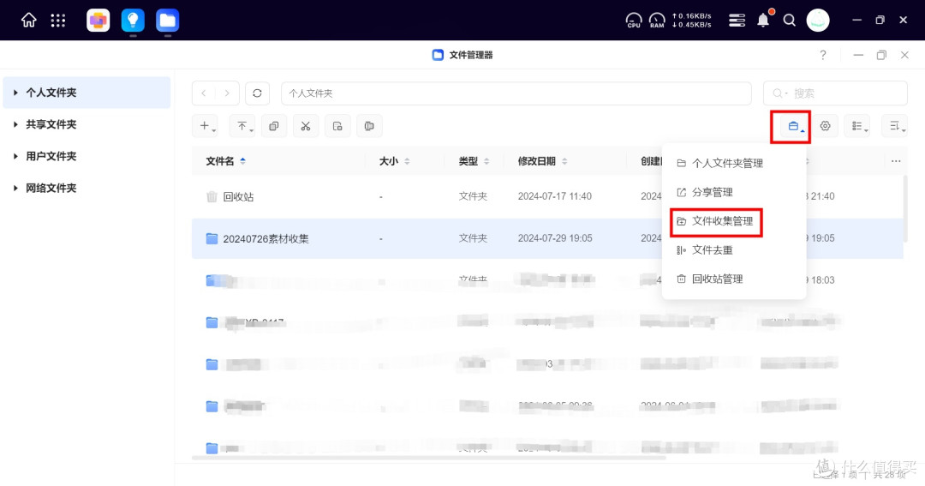Select 个人文件夹管理 menu item
The height and width of the screenshot is (486, 925).
[x=734, y=163]
